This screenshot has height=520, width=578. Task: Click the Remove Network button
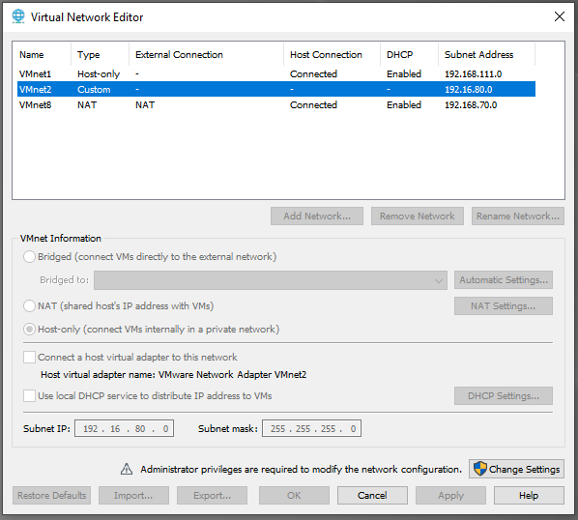point(418,216)
